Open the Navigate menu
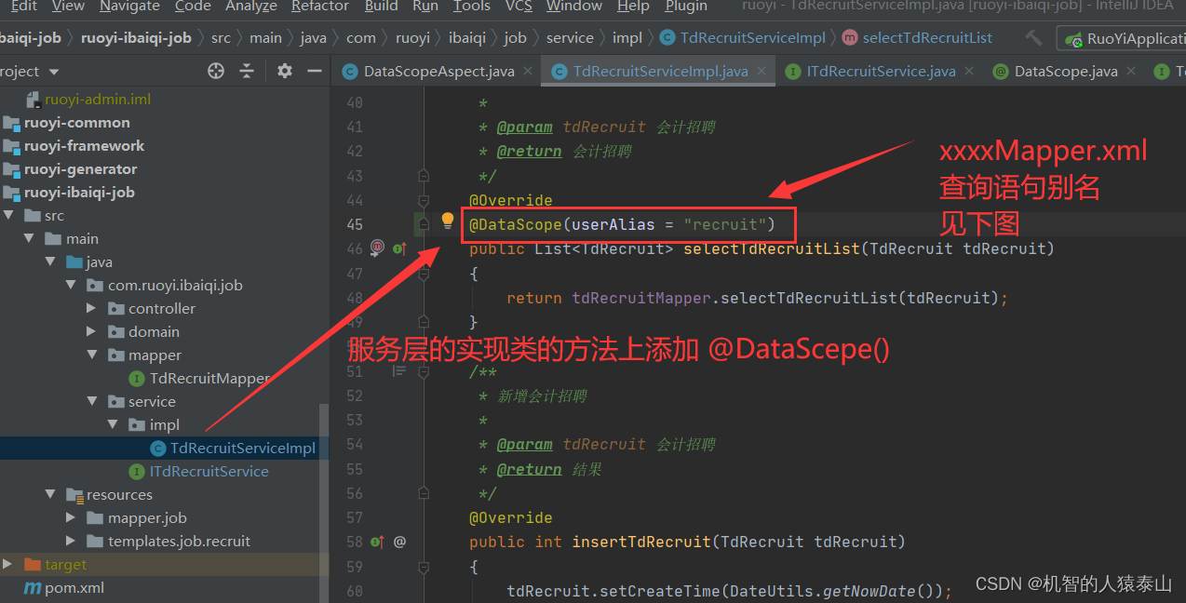Viewport: 1186px width, 603px height. [x=129, y=7]
